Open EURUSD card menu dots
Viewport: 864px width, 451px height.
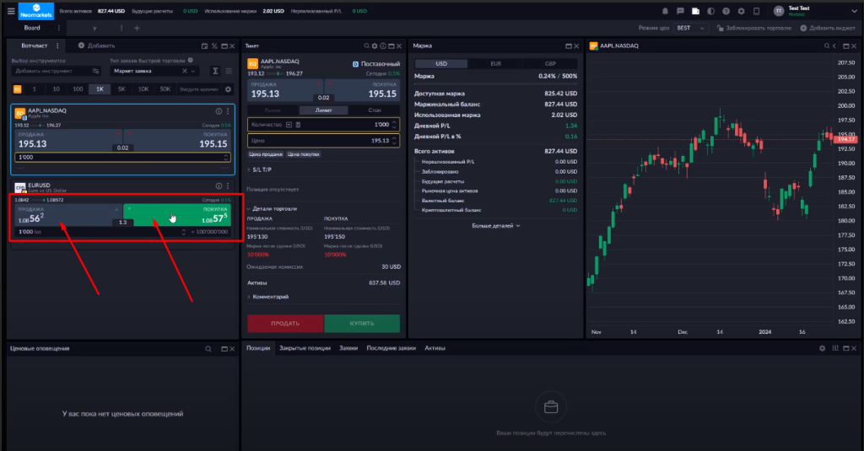click(x=228, y=186)
